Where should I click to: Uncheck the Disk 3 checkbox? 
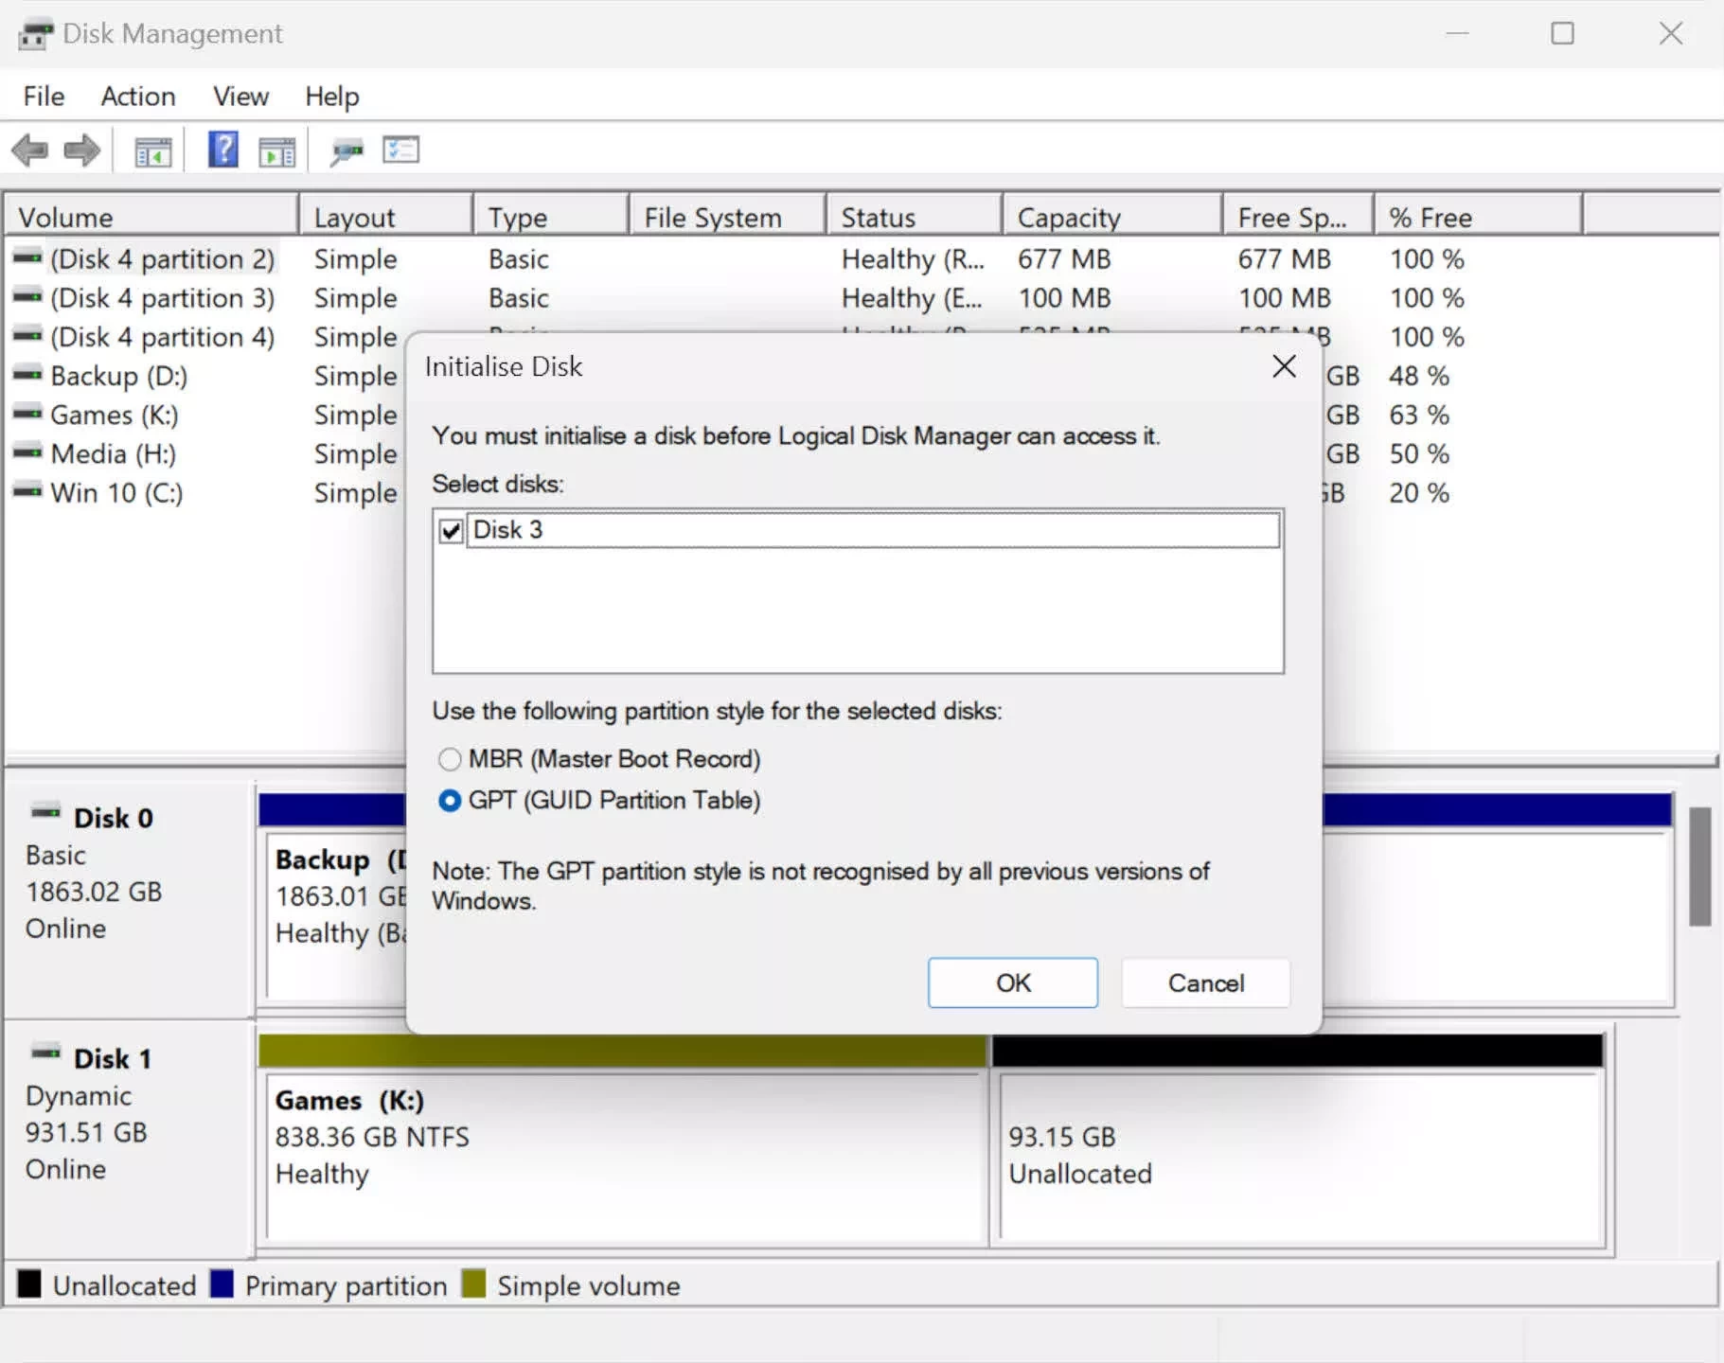(451, 531)
